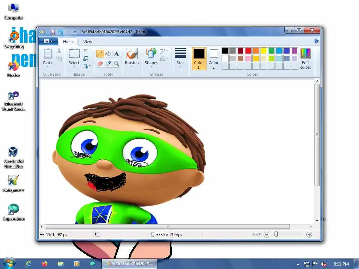Image resolution: width=359 pixels, height=269 pixels.
Task: Click the vertical scrollbar thumb
Action: point(317,135)
